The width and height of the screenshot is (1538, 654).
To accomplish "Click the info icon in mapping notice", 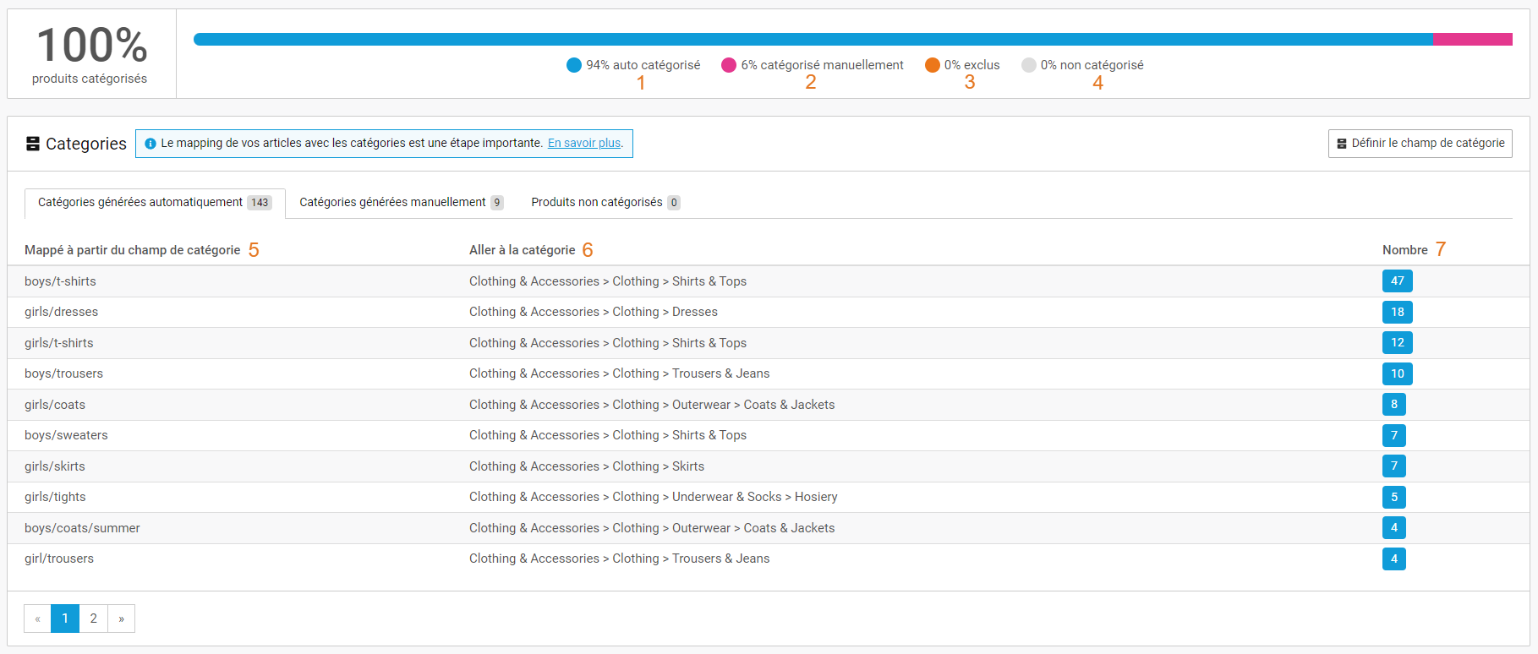I will pos(151,144).
